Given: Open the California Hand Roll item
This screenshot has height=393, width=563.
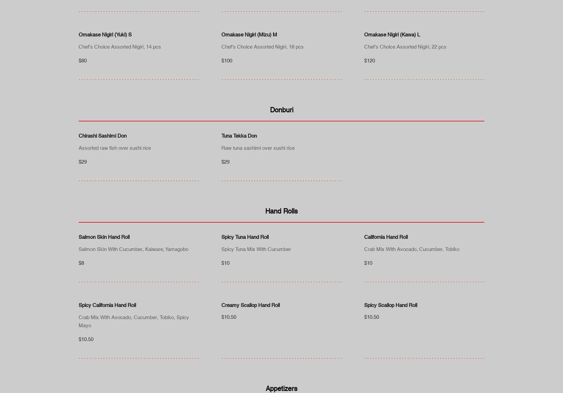Looking at the screenshot, I should point(385,237).
